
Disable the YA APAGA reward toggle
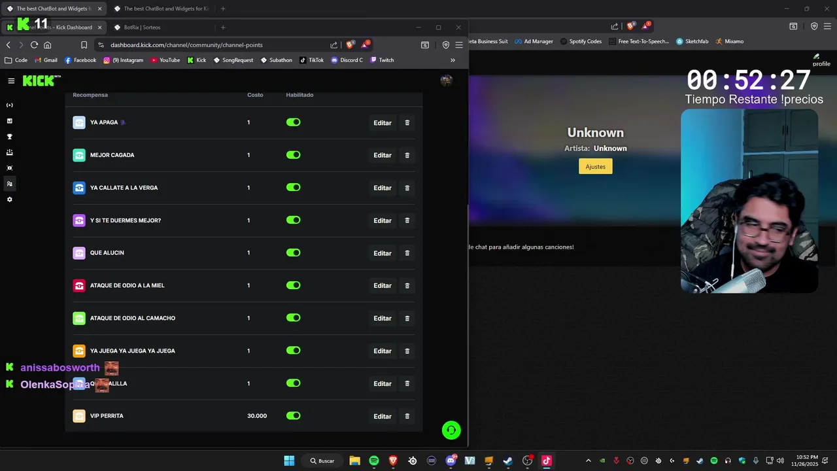click(x=294, y=122)
